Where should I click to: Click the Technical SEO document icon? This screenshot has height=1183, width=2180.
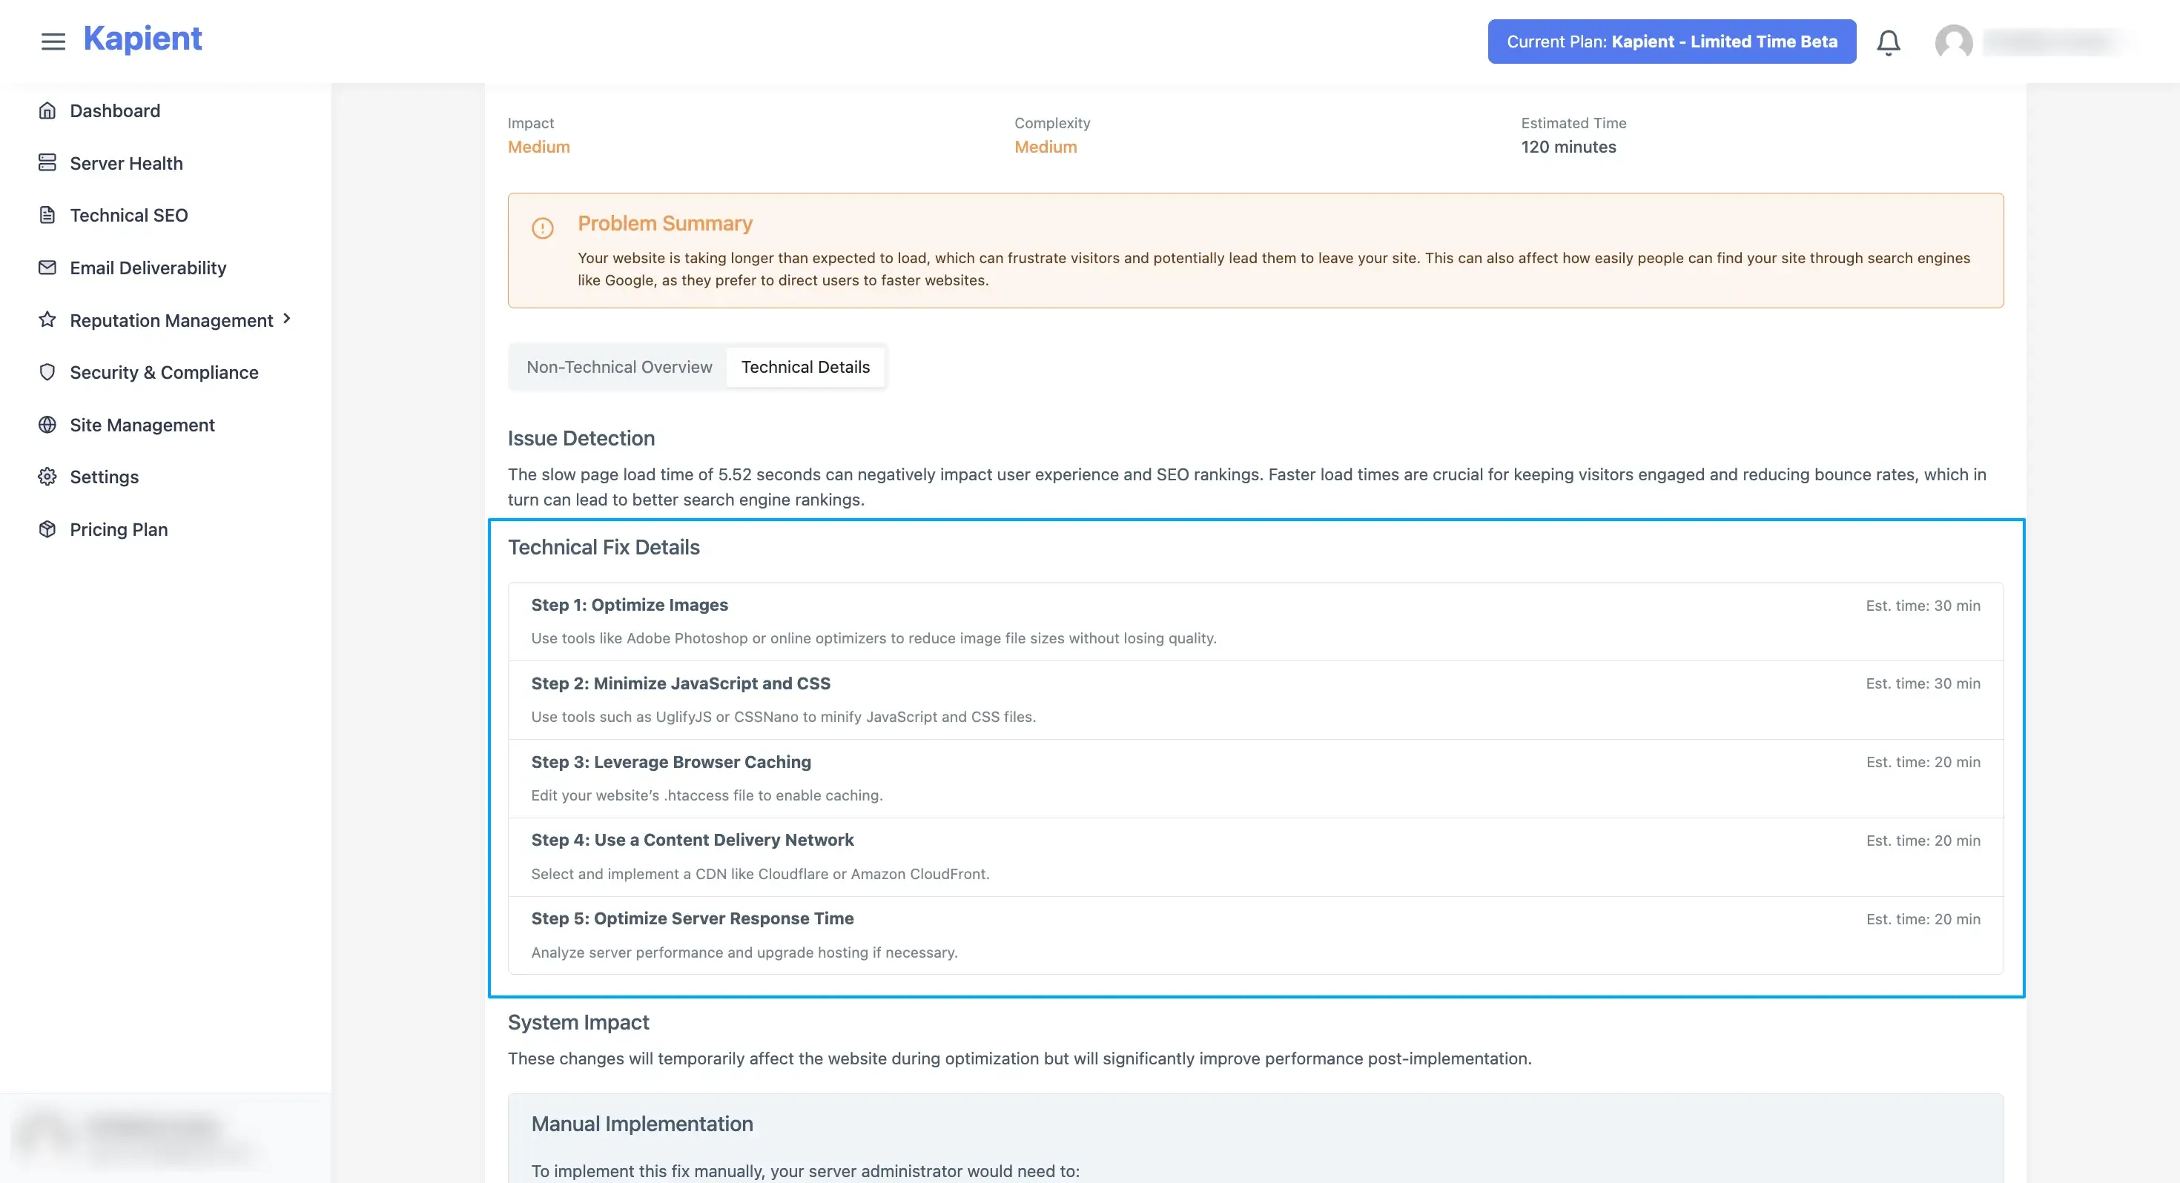point(47,215)
